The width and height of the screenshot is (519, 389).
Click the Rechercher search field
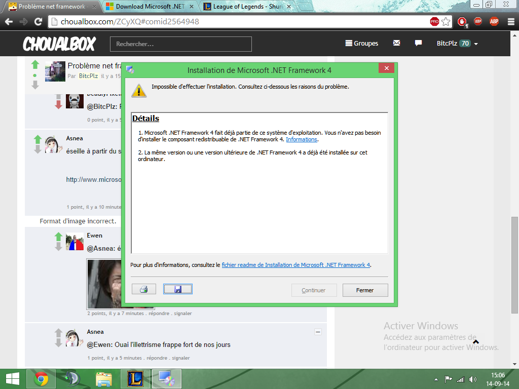[x=181, y=44]
